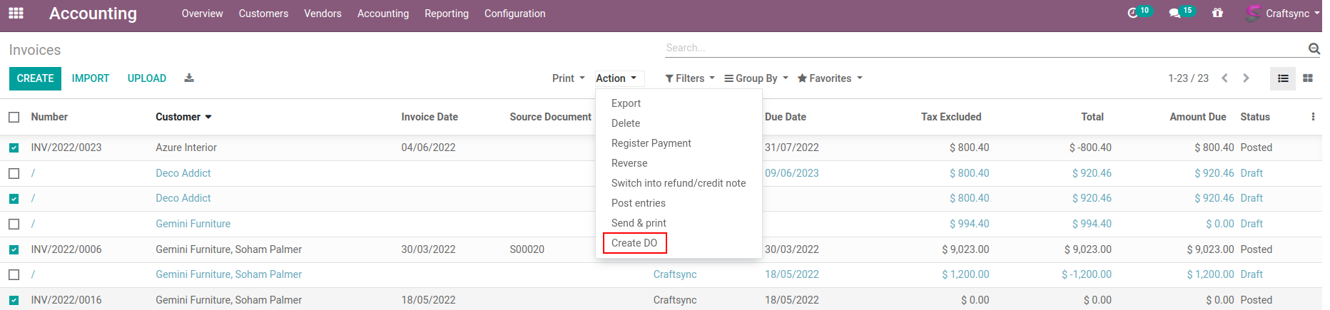Screen dimensions: 1330x310
Task: Uncheck the INV/2022/0023 row checkbox
Action: 14,148
